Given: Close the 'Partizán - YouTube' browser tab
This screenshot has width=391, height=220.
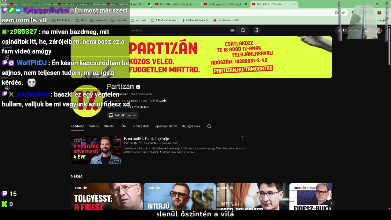Looking at the screenshot, I should [294, 4].
